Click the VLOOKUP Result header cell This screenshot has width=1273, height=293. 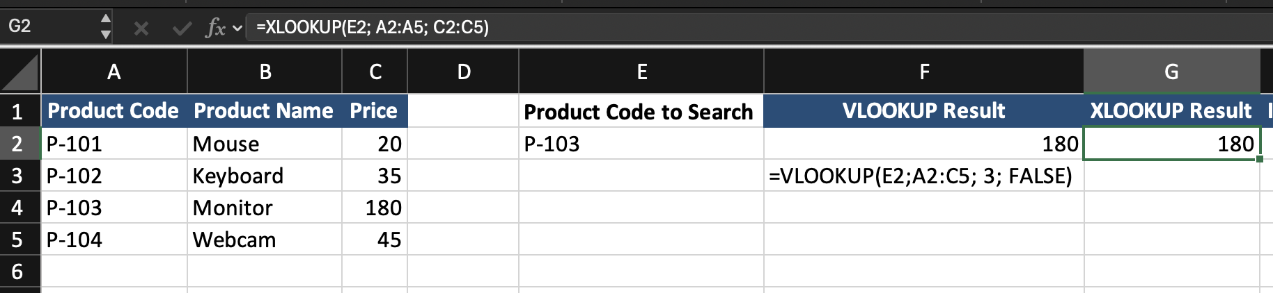coord(923,111)
